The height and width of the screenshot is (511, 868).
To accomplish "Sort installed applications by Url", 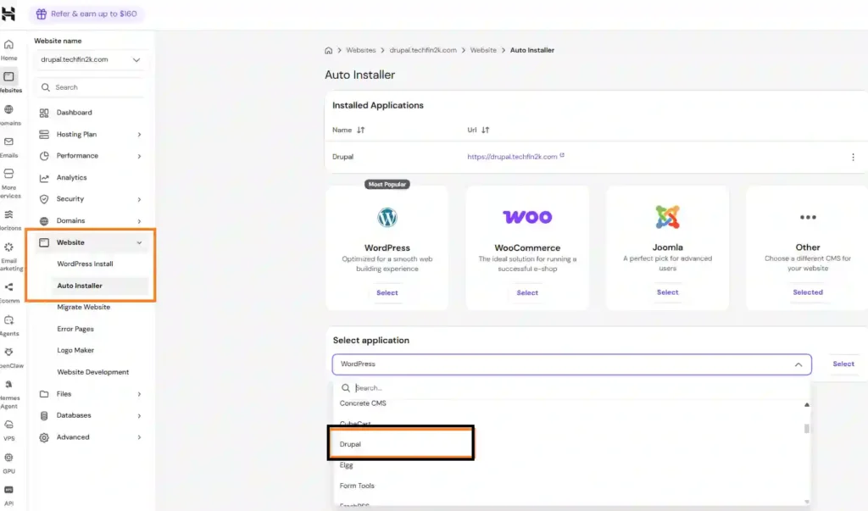I will click(486, 131).
